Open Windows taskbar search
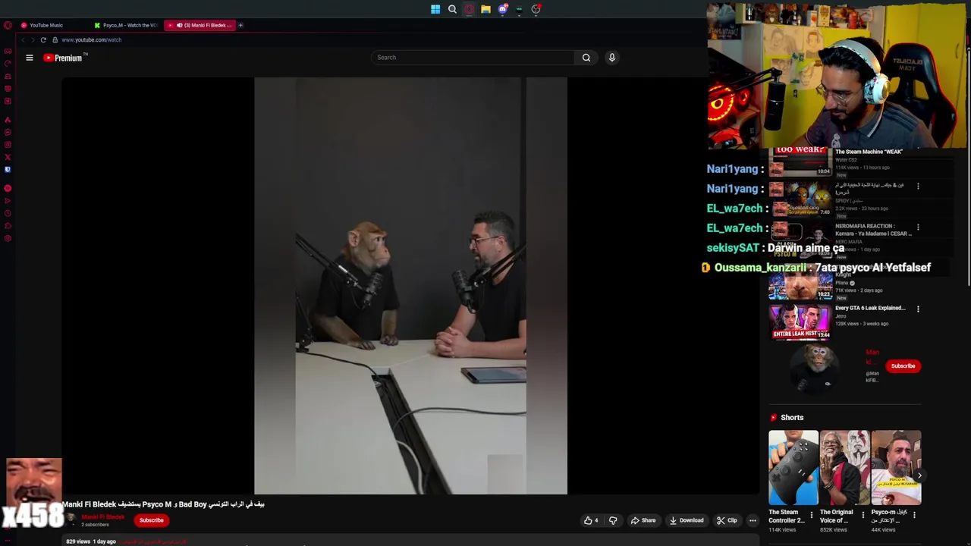 pos(452,9)
